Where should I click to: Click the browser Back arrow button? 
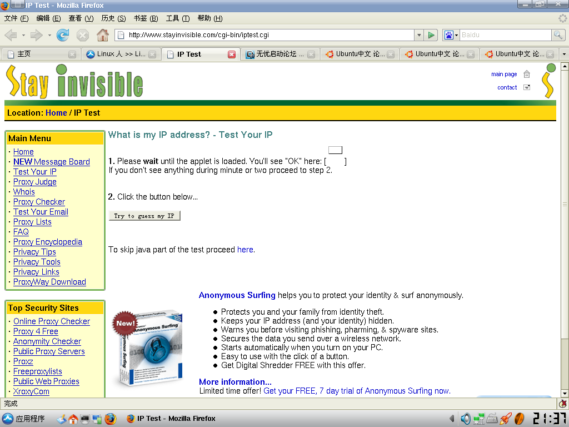(x=11, y=35)
